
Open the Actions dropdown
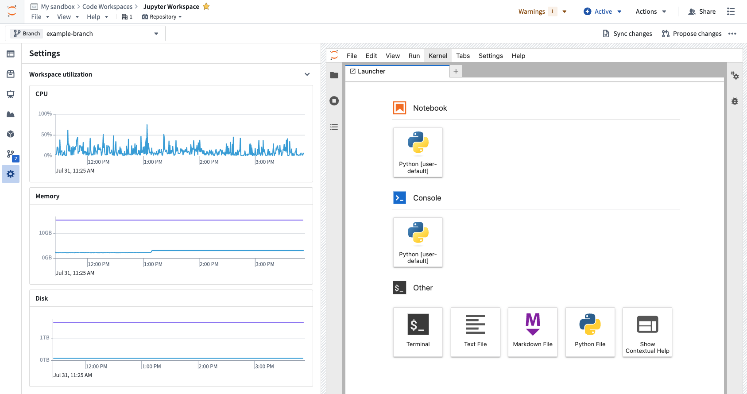(x=651, y=12)
